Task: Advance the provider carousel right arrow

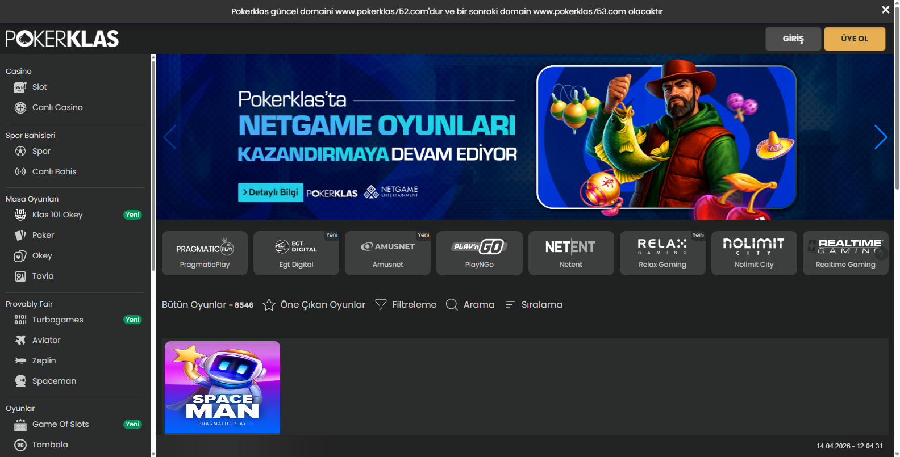Action: click(x=882, y=253)
